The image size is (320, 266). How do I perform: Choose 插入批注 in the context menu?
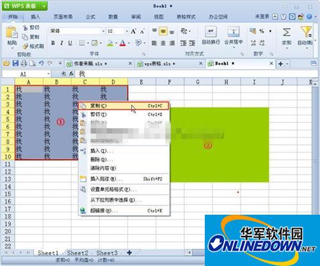(x=124, y=179)
